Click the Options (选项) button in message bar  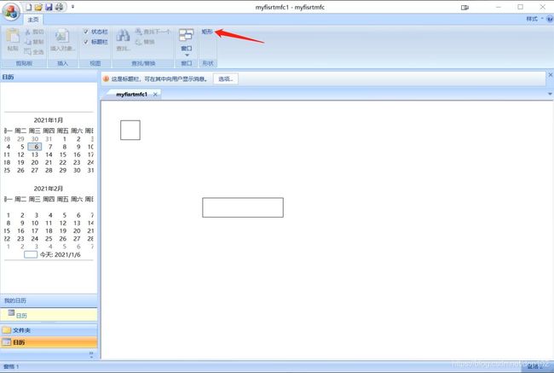pos(225,79)
